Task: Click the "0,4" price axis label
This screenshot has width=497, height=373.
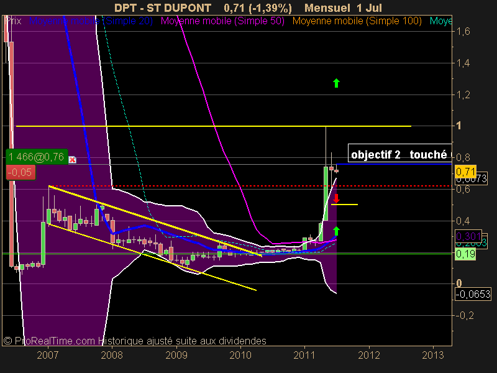Action: point(463,221)
